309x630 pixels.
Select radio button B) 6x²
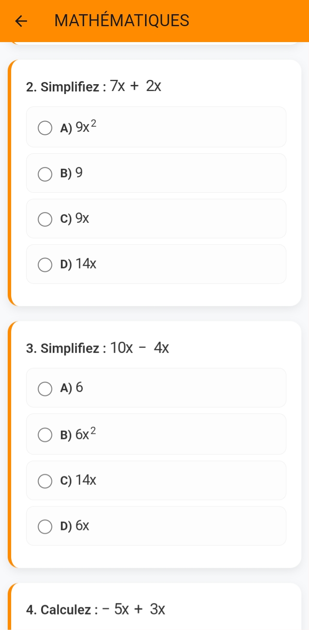pos(45,435)
